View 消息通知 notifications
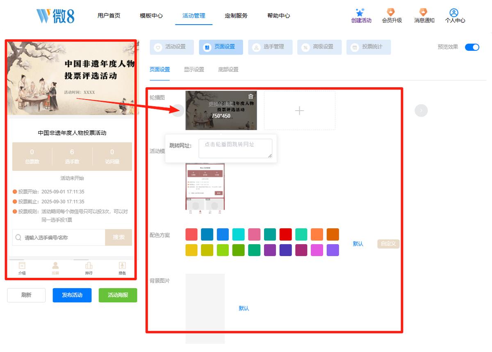Image resolution: width=492 pixels, height=352 pixels. coord(424,16)
